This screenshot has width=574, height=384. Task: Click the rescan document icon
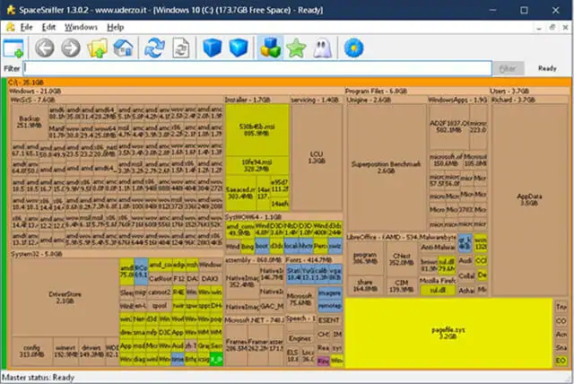tap(181, 48)
